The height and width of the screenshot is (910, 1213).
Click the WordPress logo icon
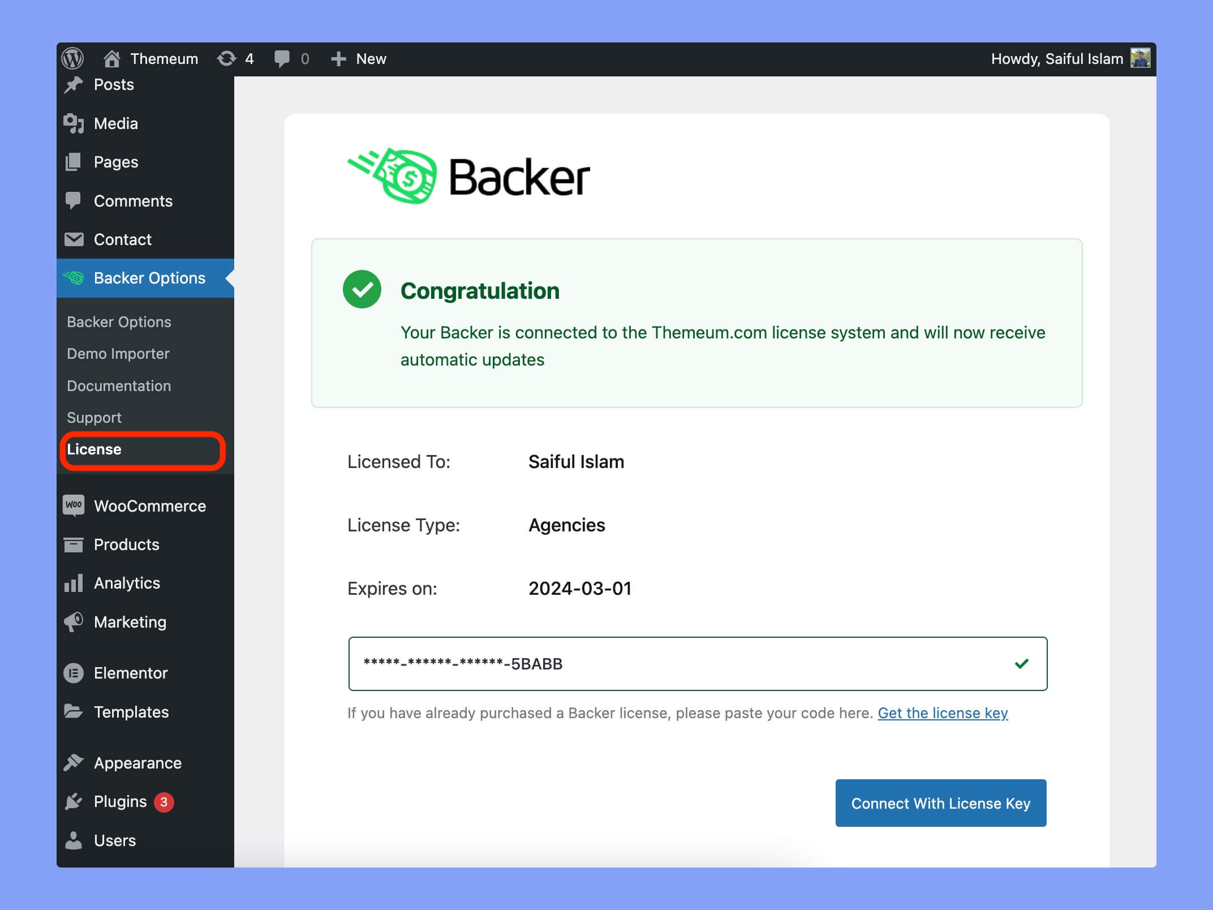[x=72, y=58]
